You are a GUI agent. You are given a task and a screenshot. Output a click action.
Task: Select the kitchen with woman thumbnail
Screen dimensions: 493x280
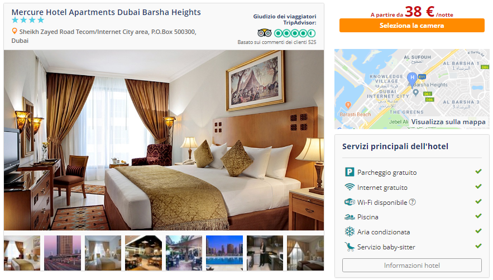tap(265, 253)
